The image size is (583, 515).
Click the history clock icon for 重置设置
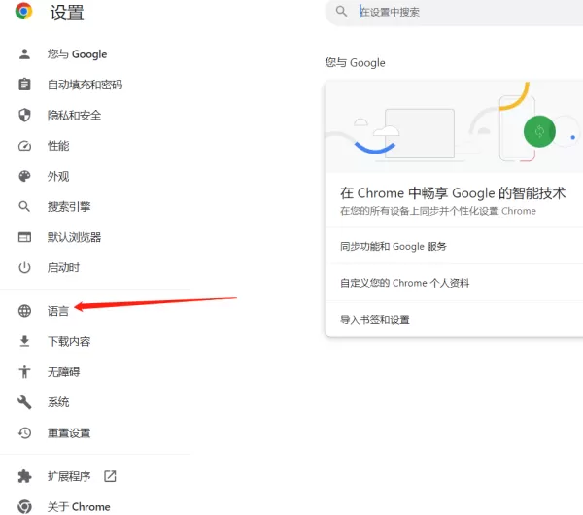(24, 432)
